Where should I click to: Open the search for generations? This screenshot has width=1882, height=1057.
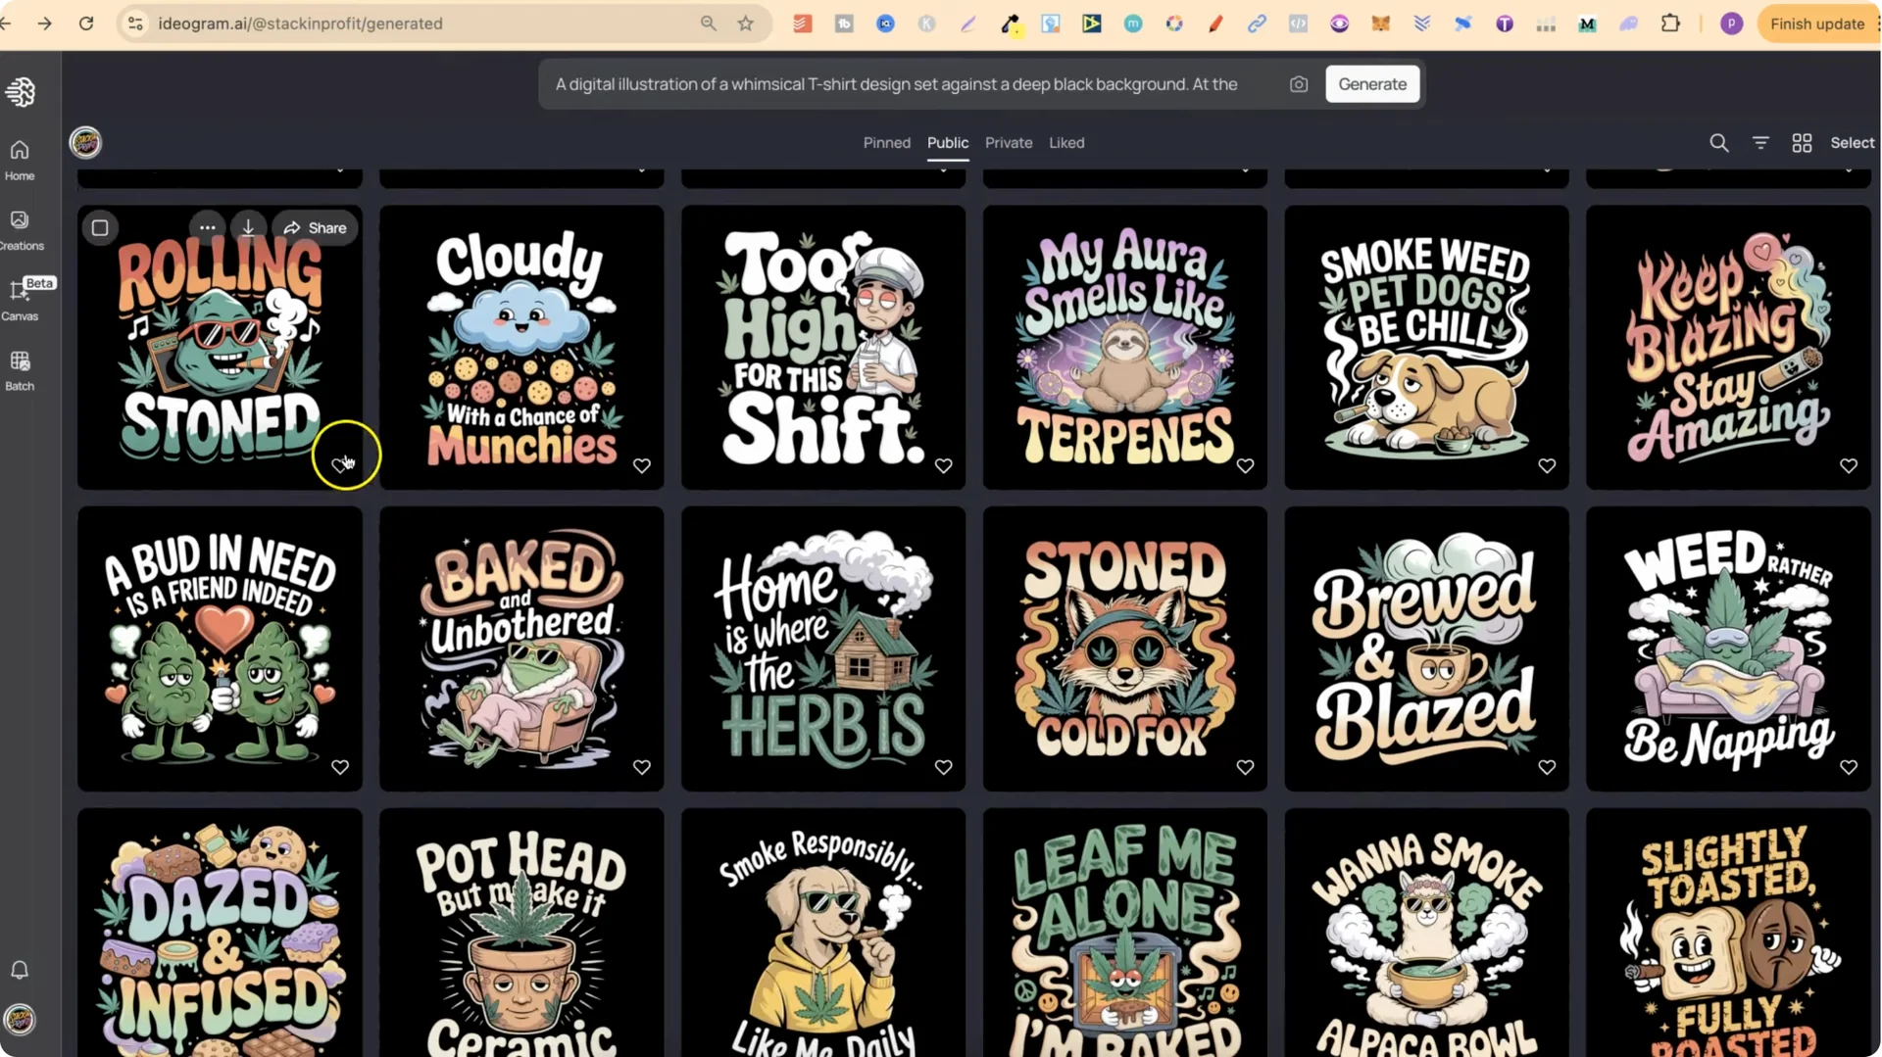click(1718, 142)
